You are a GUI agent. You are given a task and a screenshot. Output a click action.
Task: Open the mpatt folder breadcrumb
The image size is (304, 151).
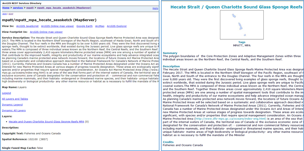point(30,8)
